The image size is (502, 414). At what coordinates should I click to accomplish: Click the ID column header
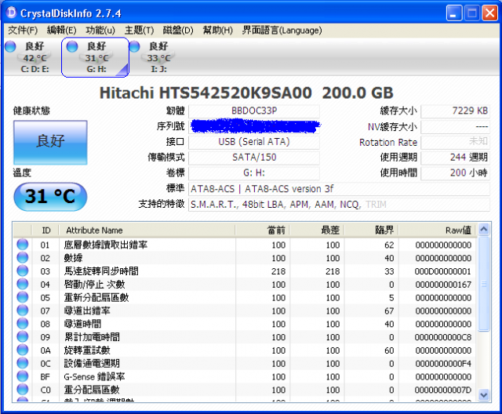coord(45,230)
